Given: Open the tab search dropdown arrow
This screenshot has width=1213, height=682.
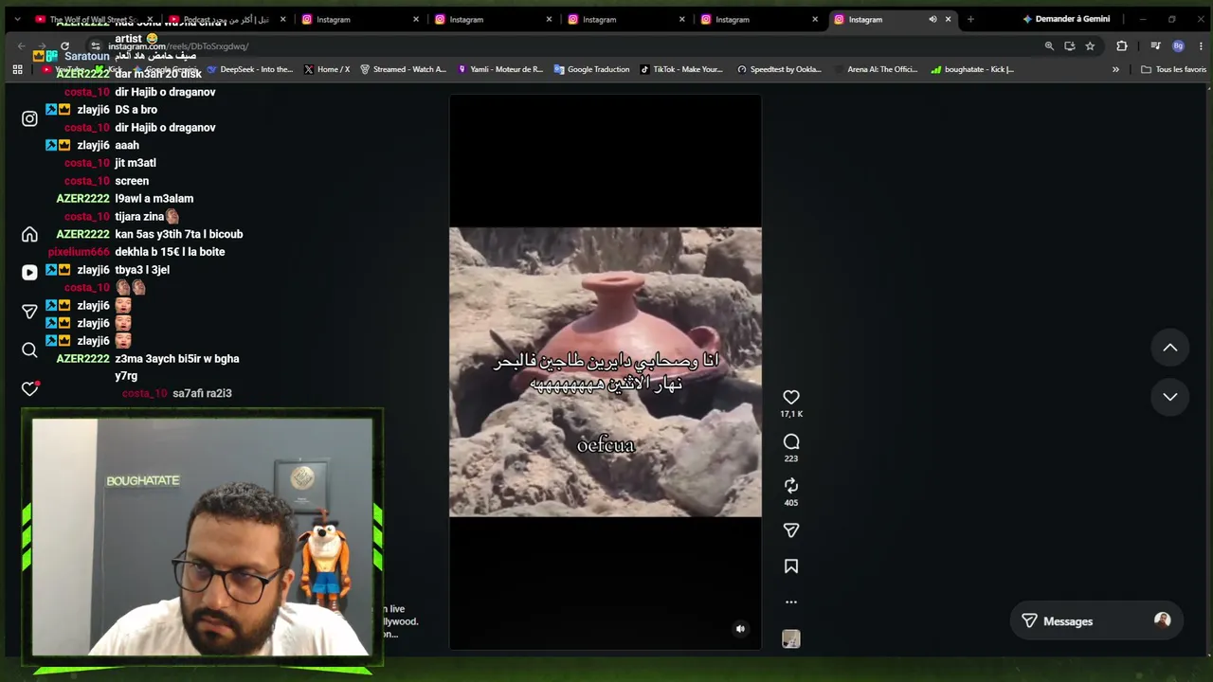Looking at the screenshot, I should [17, 19].
